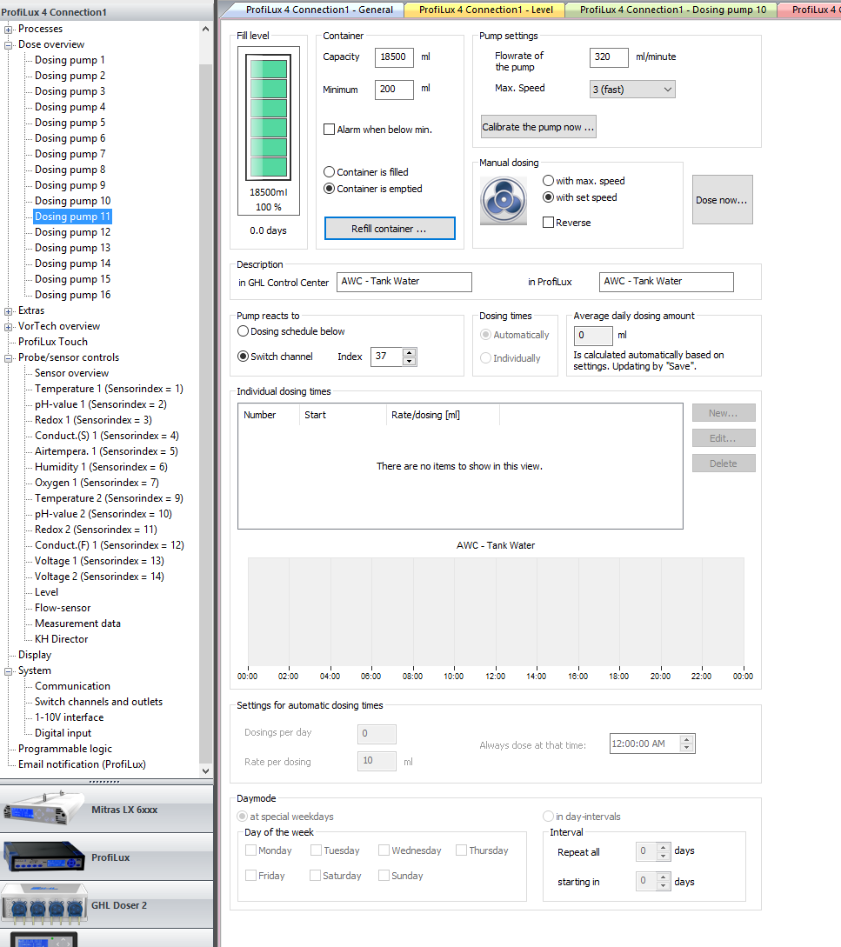841x947 pixels.
Task: Select Dosing pump 12 in tree
Action: [72, 232]
